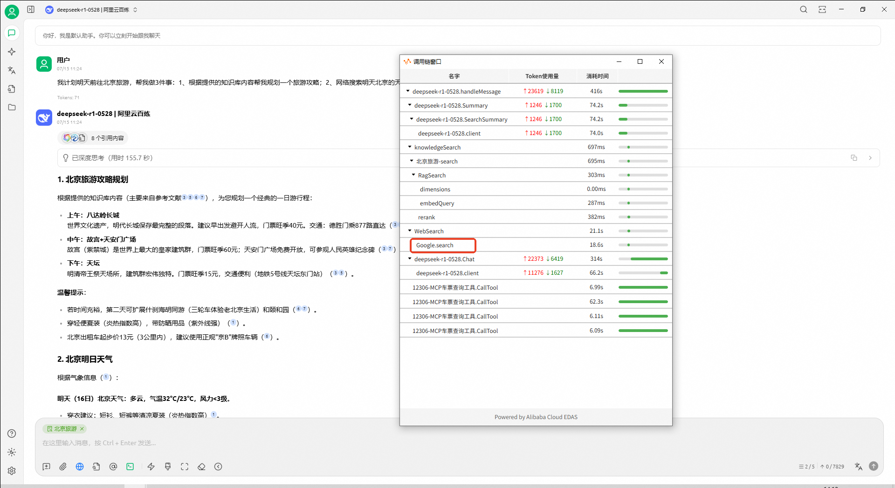Toggle the theme sun icon in the sidebar
895x488 pixels.
pos(12,452)
